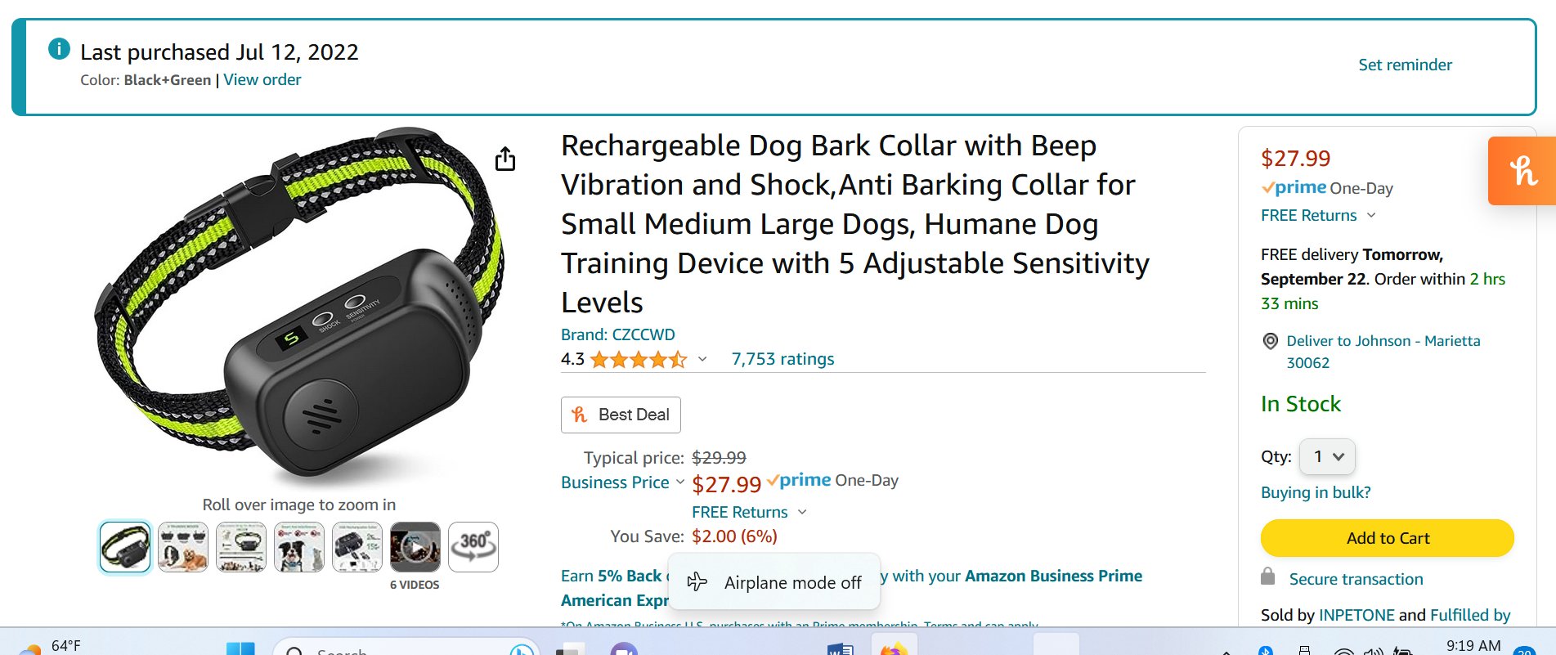Play the product videos thumbnail
Image resolution: width=1556 pixels, height=655 pixels.
click(x=415, y=546)
